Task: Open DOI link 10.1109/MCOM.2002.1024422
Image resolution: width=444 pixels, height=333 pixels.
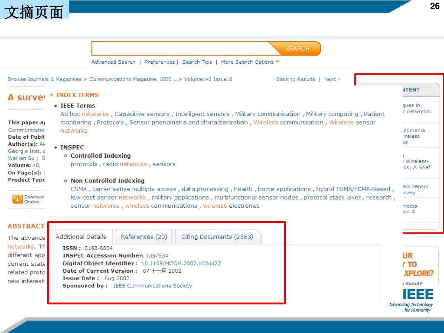Action: coord(181,263)
